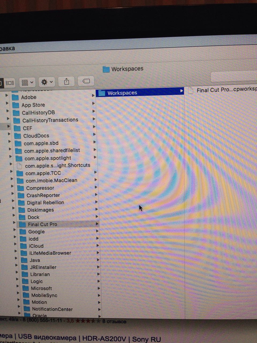
Task: Click the icdd folder icon
Action: tap(24, 239)
